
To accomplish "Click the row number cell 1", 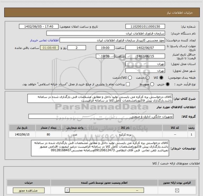I will pyautogui.click(x=191, y=134).
